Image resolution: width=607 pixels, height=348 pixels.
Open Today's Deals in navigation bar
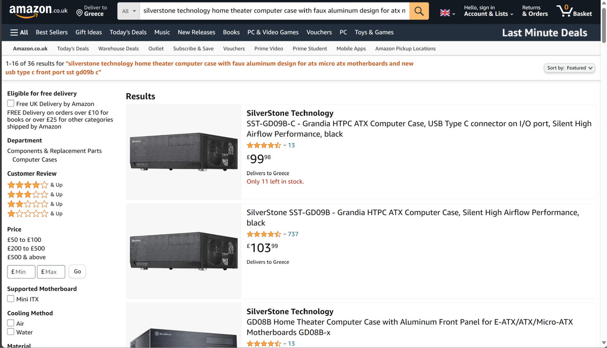point(128,33)
